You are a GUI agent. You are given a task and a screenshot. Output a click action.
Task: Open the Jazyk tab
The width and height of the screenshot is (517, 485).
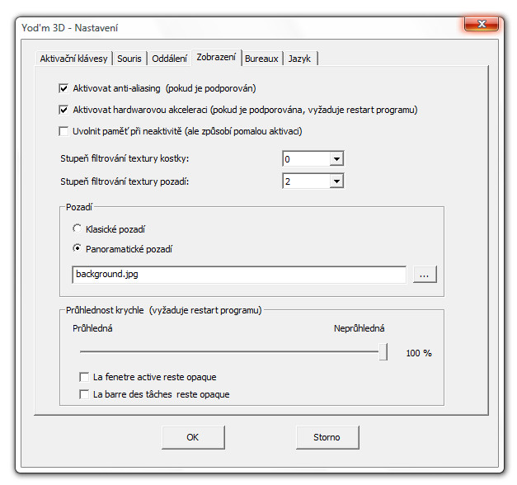[x=299, y=59]
